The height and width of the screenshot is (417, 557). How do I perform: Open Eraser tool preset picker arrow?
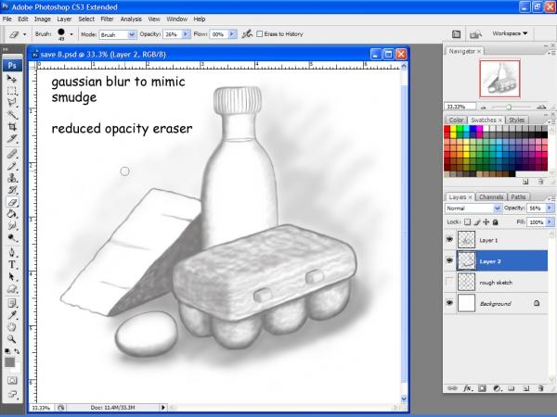(24, 34)
